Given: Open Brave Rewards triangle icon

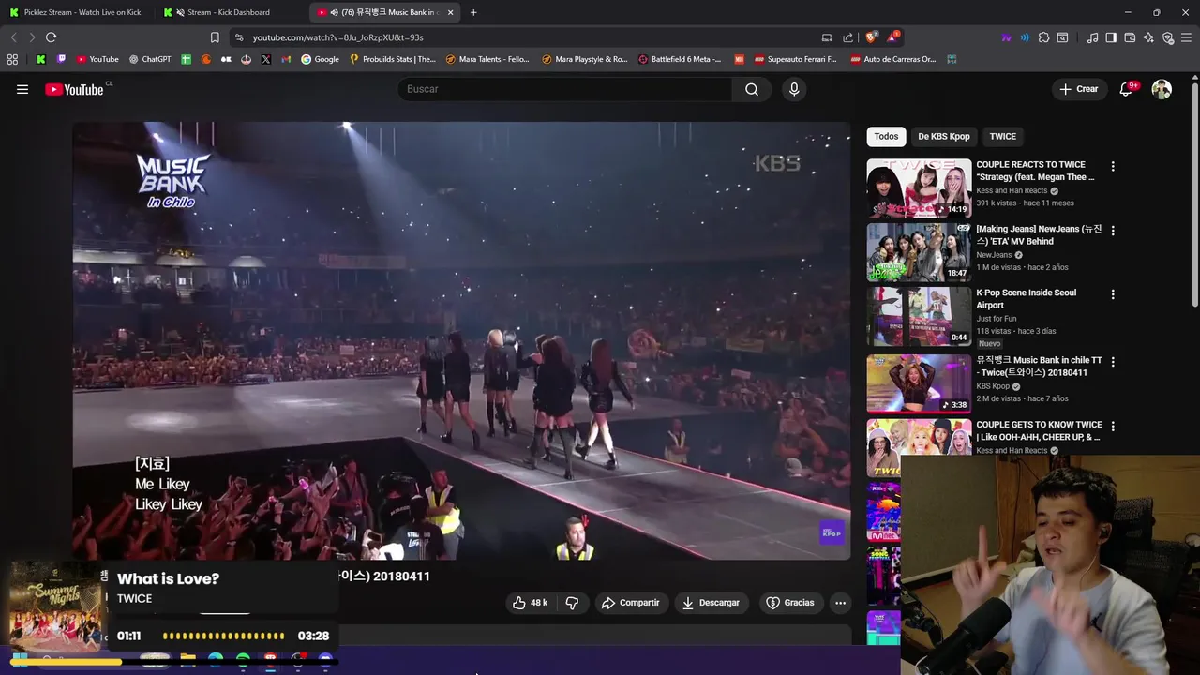Looking at the screenshot, I should click(892, 37).
